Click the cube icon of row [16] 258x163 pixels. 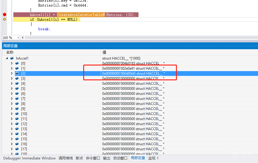pos(17,144)
